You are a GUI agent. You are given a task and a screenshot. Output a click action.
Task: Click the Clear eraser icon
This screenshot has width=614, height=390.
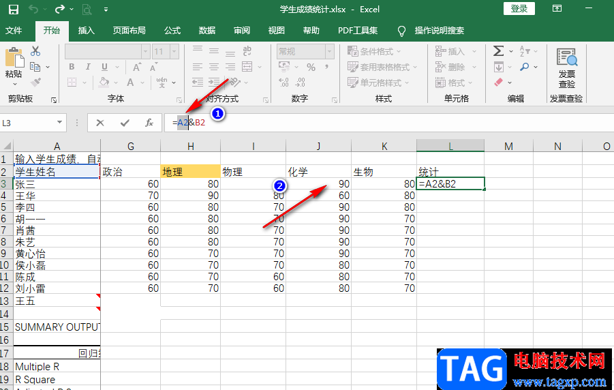pyautogui.click(x=498, y=82)
